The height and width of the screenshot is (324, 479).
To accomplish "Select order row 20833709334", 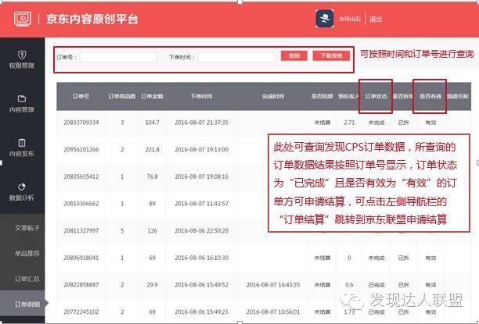I will pos(82,123).
